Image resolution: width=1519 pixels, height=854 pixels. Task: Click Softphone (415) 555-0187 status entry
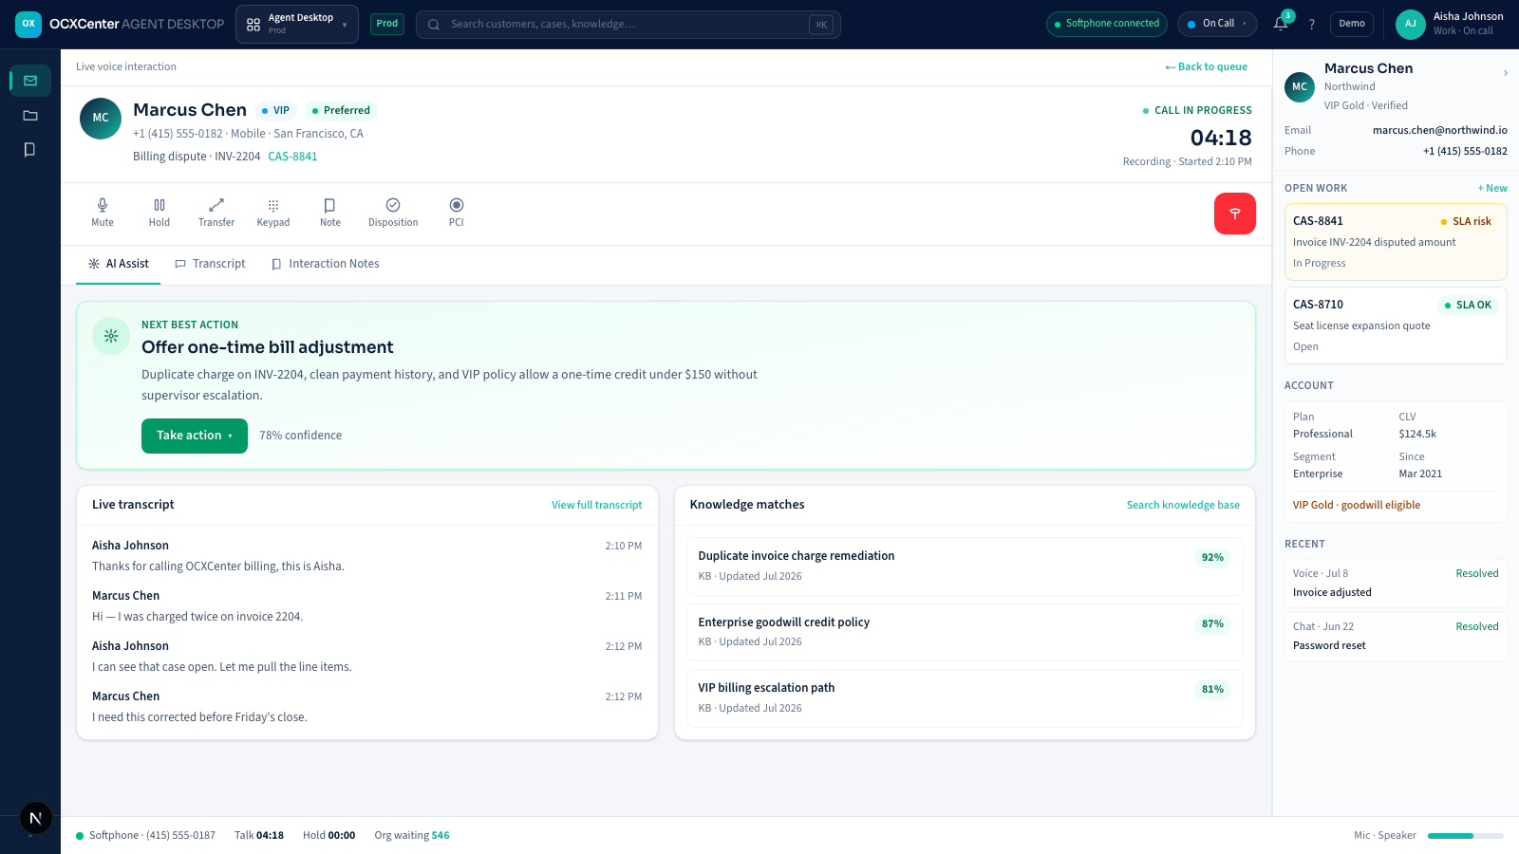click(x=145, y=836)
